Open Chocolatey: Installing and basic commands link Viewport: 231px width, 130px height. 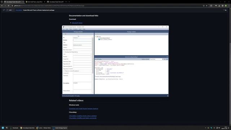tap(83, 118)
